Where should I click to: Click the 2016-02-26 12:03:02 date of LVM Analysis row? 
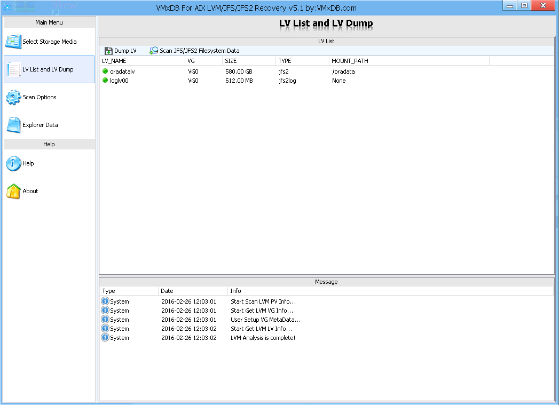coord(188,338)
